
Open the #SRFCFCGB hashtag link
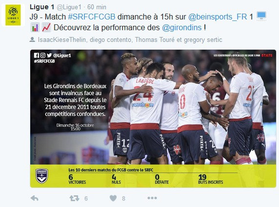click(x=92, y=17)
